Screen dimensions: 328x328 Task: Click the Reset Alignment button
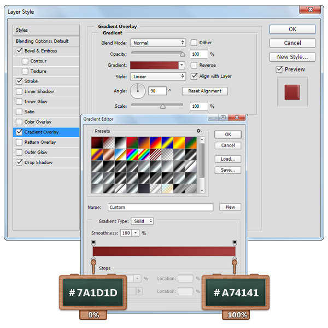click(205, 91)
